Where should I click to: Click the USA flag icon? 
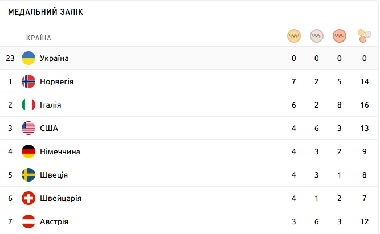point(28,128)
